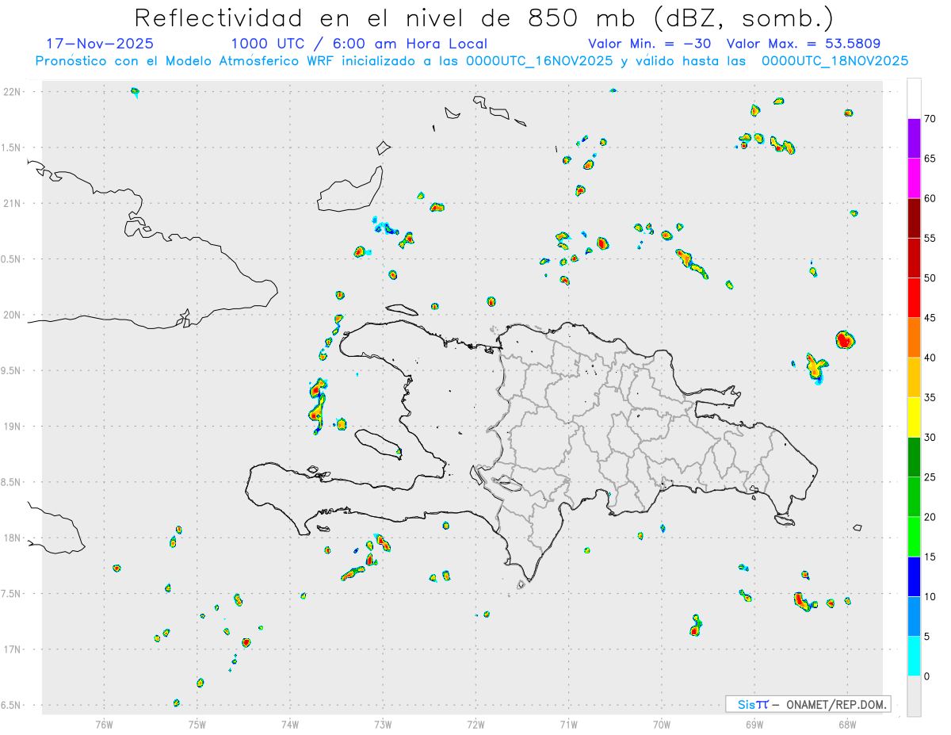The height and width of the screenshot is (735, 951).
Task: Click the colorbar tick label "65"
Action: tap(930, 159)
